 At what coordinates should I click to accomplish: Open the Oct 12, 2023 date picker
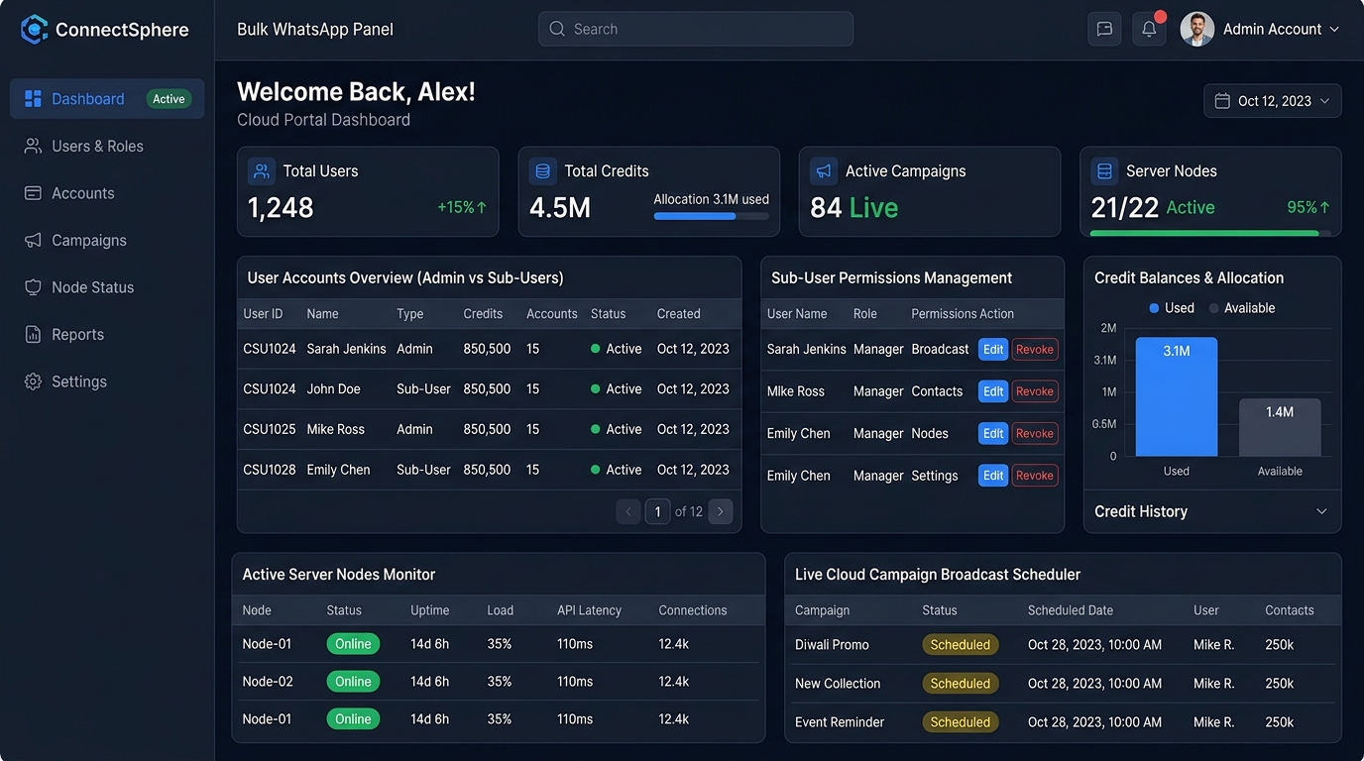1273,101
